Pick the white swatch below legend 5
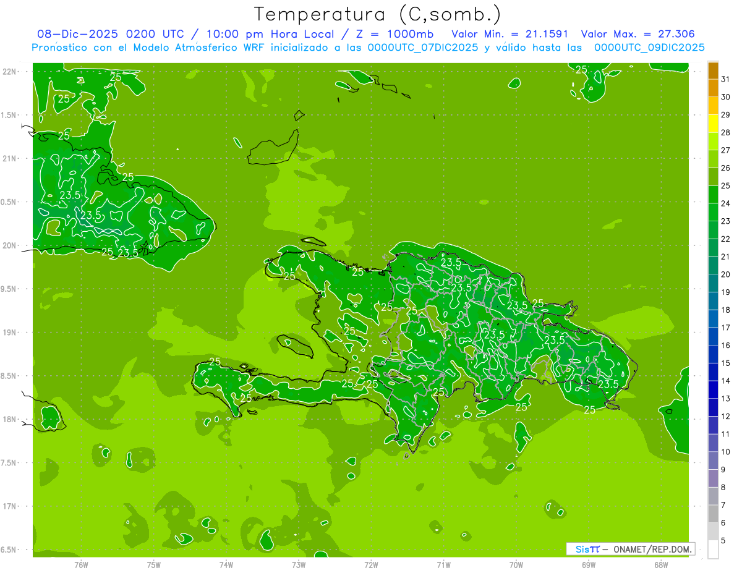Image resolution: width=742 pixels, height=573 pixels. coord(713,550)
